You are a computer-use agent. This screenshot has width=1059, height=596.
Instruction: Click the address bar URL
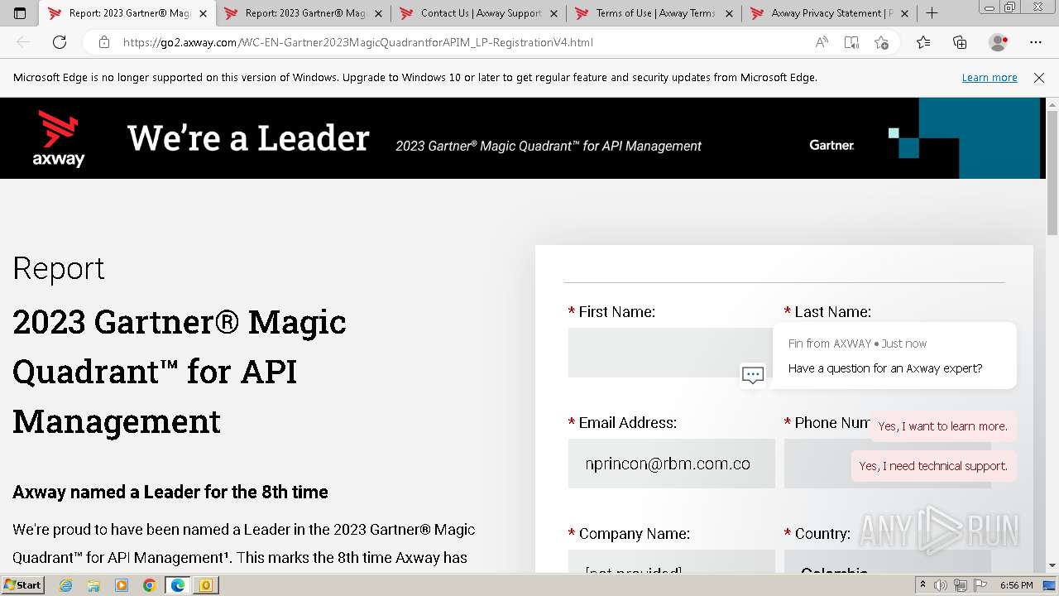click(358, 42)
